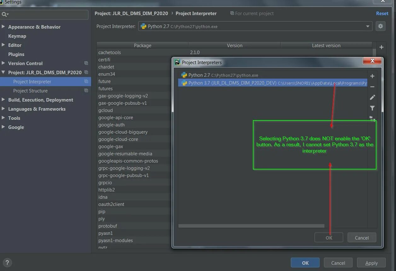This screenshot has height=271, width=396.
Task: Click settings search input field
Action: pos(44,14)
